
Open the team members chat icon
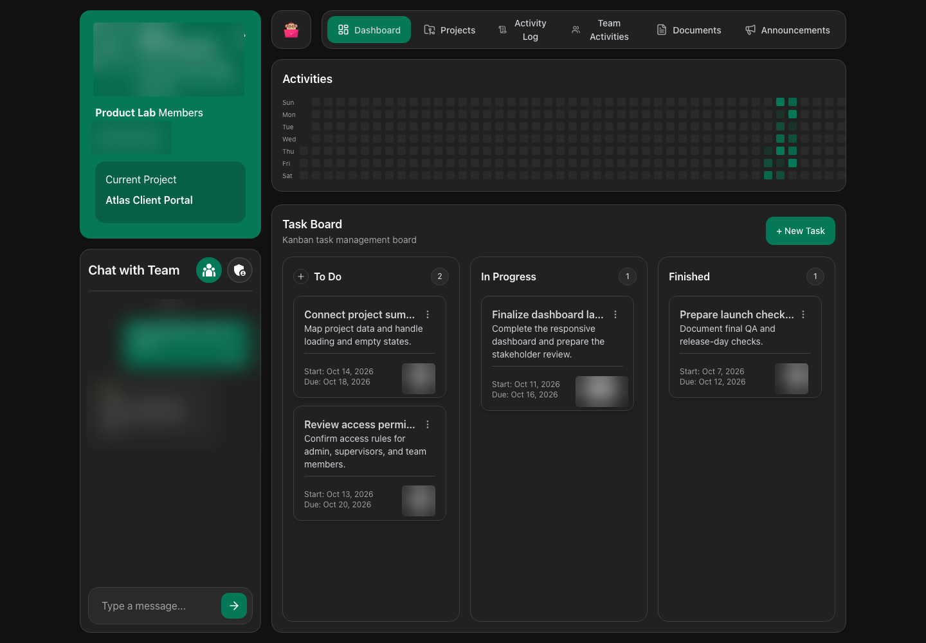click(209, 270)
